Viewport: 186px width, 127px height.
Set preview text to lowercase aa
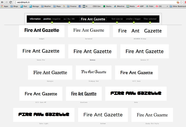click(65, 19)
